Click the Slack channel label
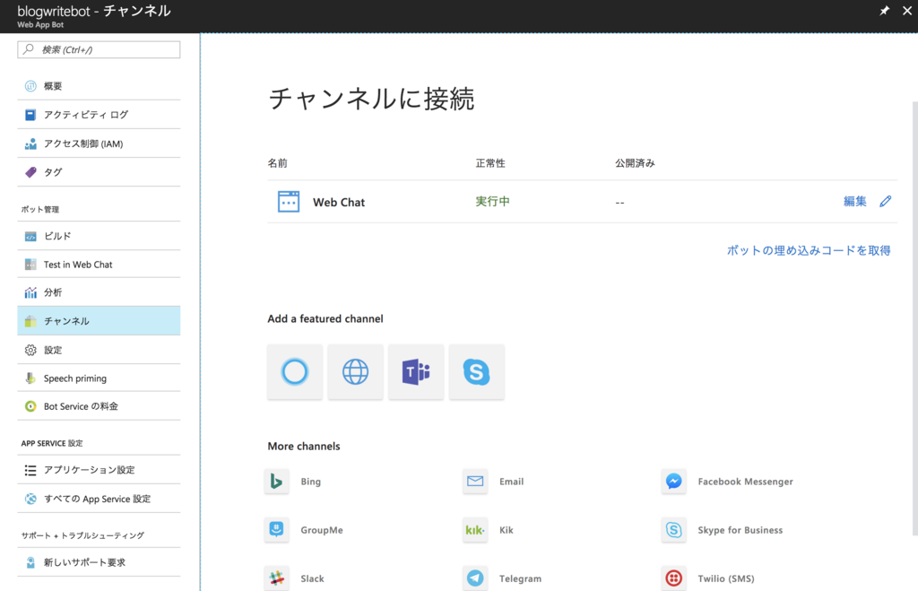The height and width of the screenshot is (591, 918). tap(312, 578)
